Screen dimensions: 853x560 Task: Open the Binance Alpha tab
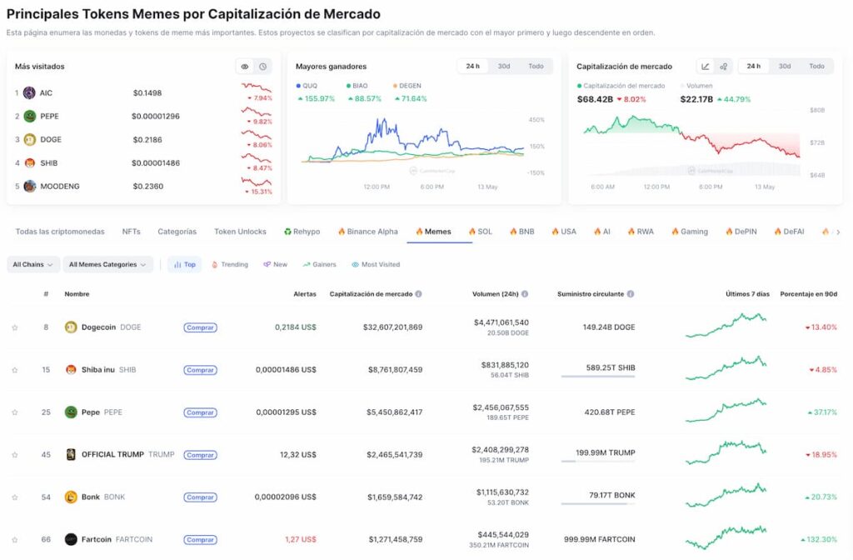click(x=367, y=232)
